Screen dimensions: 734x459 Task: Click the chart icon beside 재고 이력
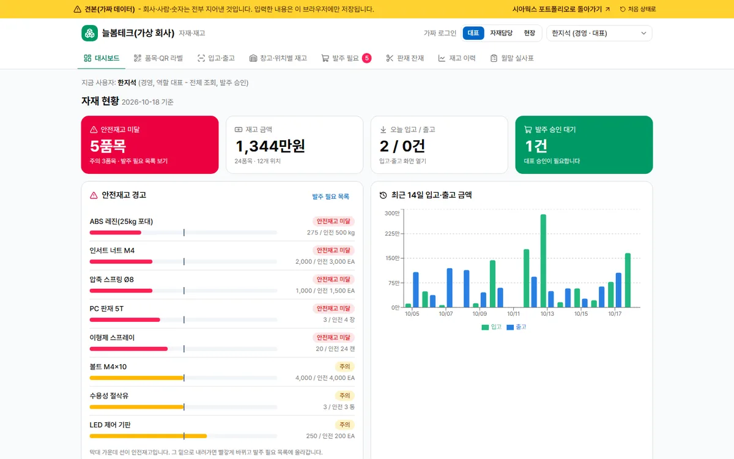[442, 58]
